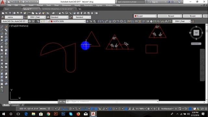
Task: Select the Array modify tool
Action: coord(6,40)
